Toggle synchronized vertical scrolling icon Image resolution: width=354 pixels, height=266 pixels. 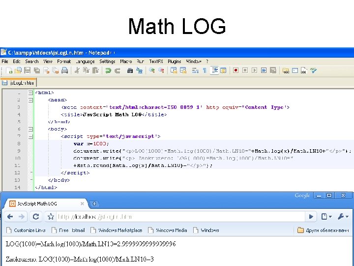point(174,70)
